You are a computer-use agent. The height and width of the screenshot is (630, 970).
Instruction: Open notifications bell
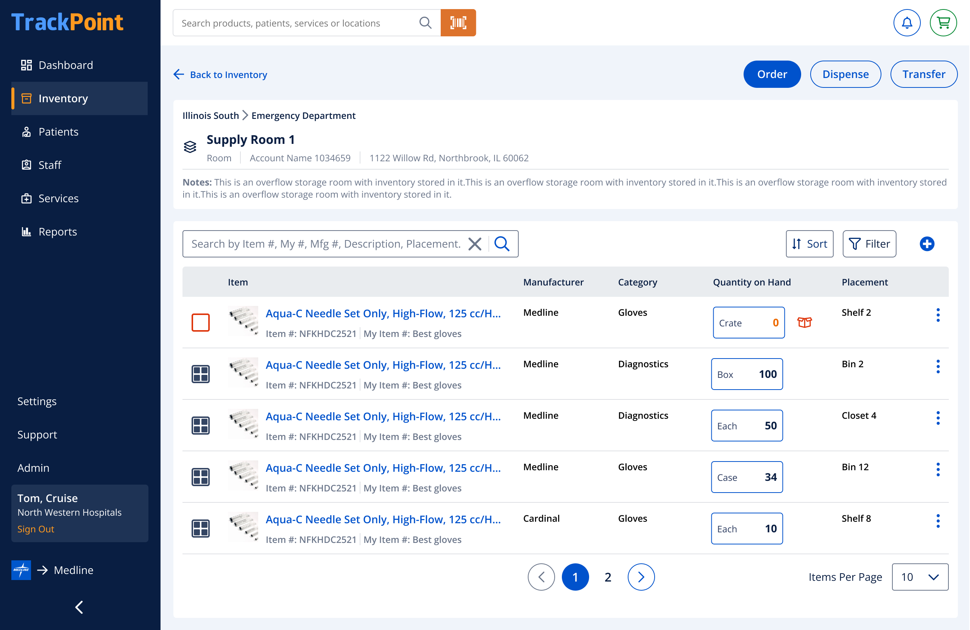click(907, 23)
